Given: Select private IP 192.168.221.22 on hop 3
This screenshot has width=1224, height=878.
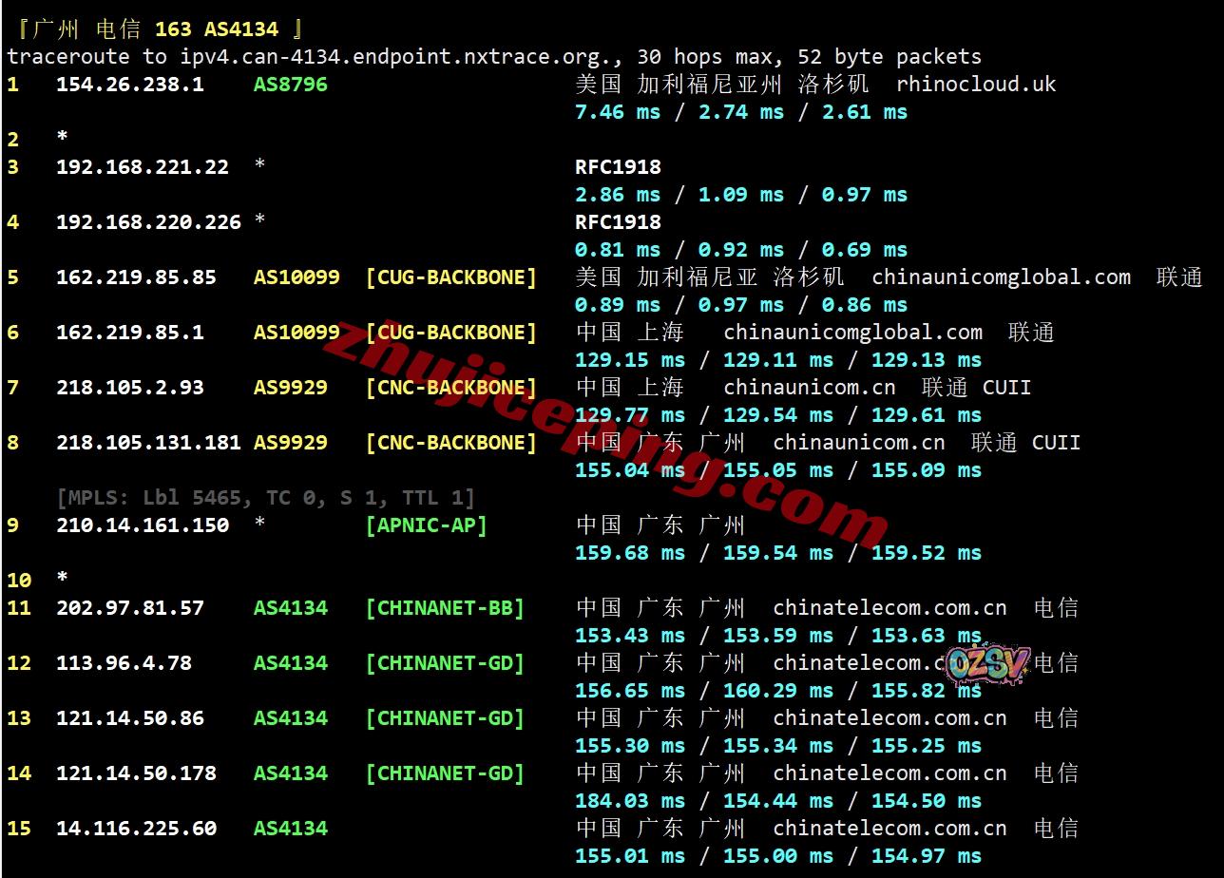Looking at the screenshot, I should pyautogui.click(x=143, y=167).
